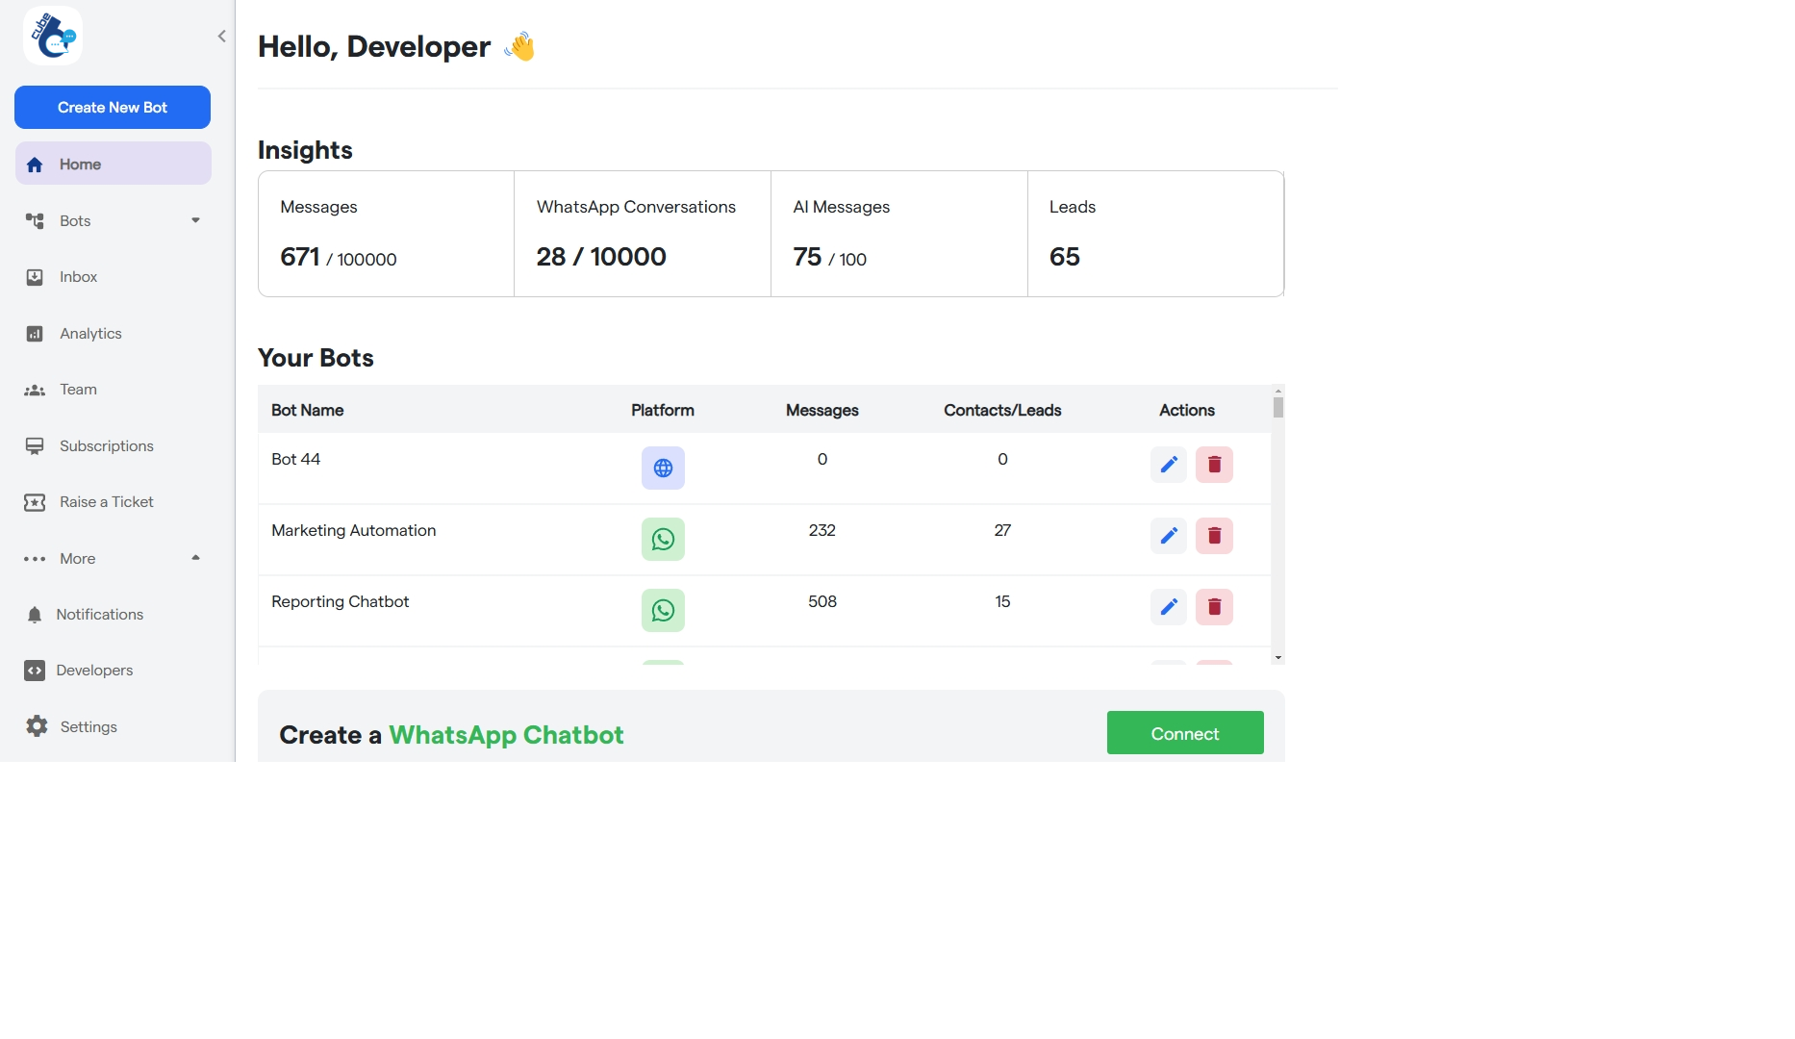This screenshot has width=1795, height=1039.
Task: Edit the Reporting Chatbot with pencil icon
Action: coord(1168,607)
